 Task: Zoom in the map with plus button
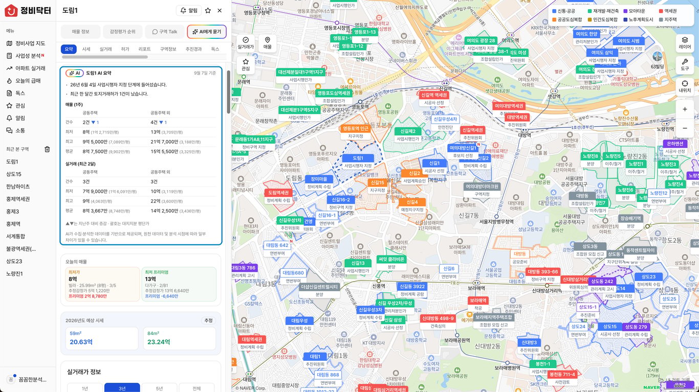(685, 109)
